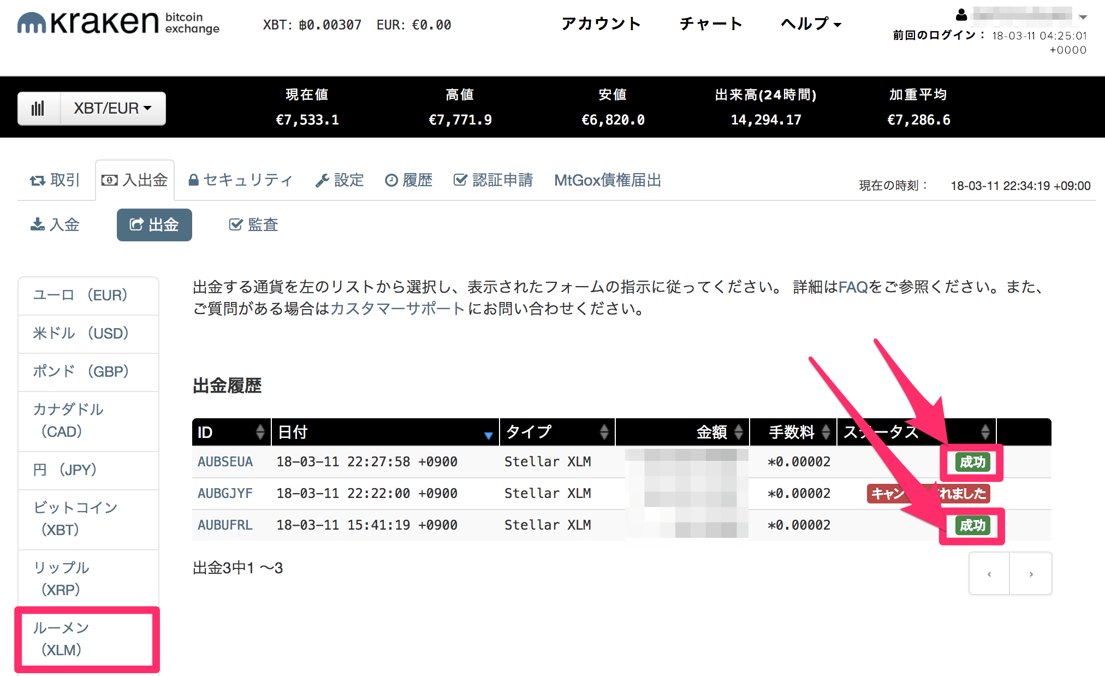Click date 18-03-11 15:41:19 +0900

pos(367,525)
